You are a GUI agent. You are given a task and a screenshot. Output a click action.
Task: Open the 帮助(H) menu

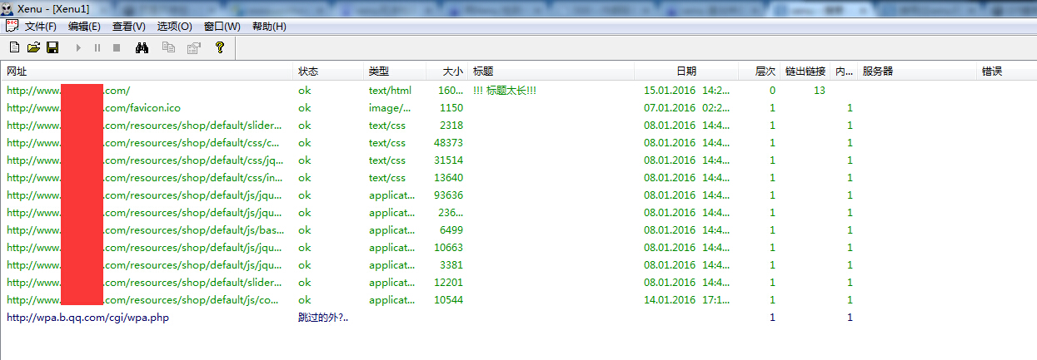coord(268,27)
